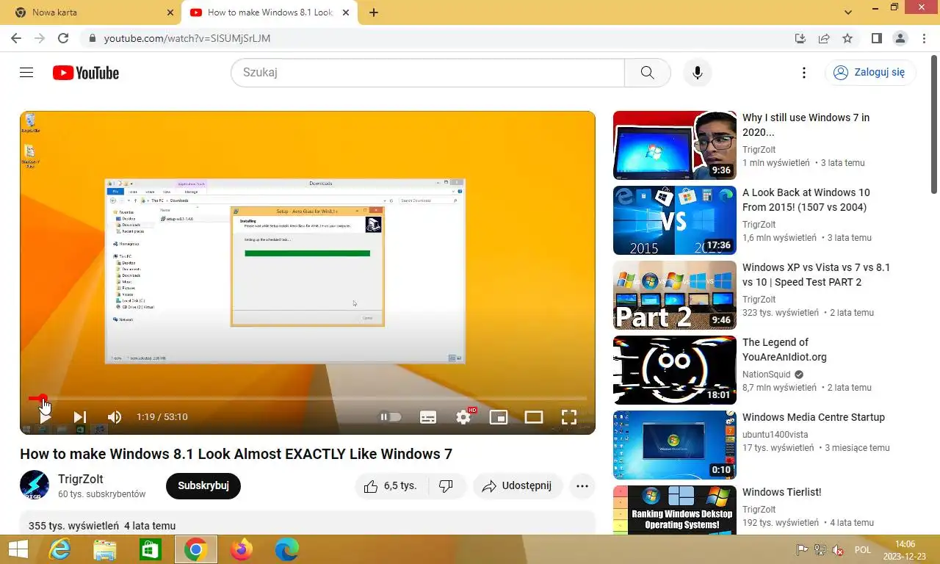Skip to the next video
The image size is (940, 564).
[80, 417]
